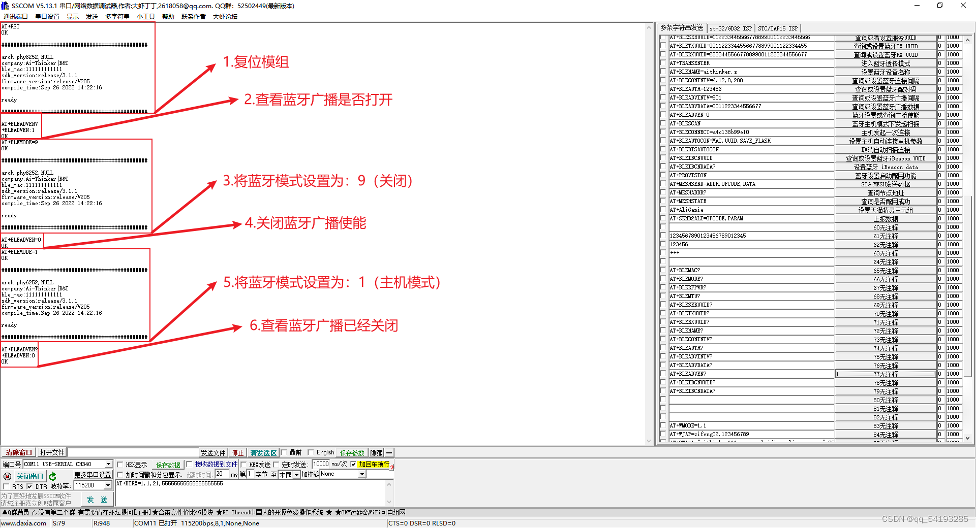Click the 停止 button

(237, 453)
